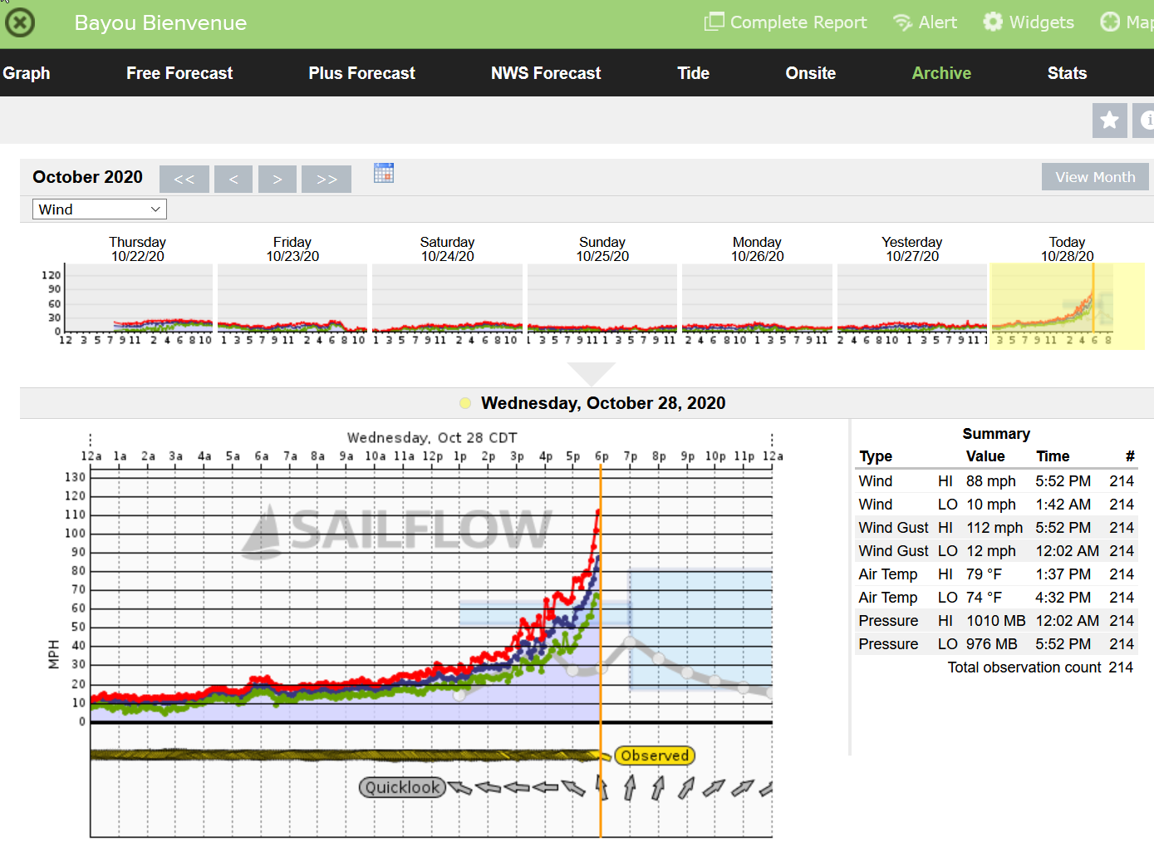Select the Archive tab
The height and width of the screenshot is (852, 1154).
pyautogui.click(x=941, y=73)
